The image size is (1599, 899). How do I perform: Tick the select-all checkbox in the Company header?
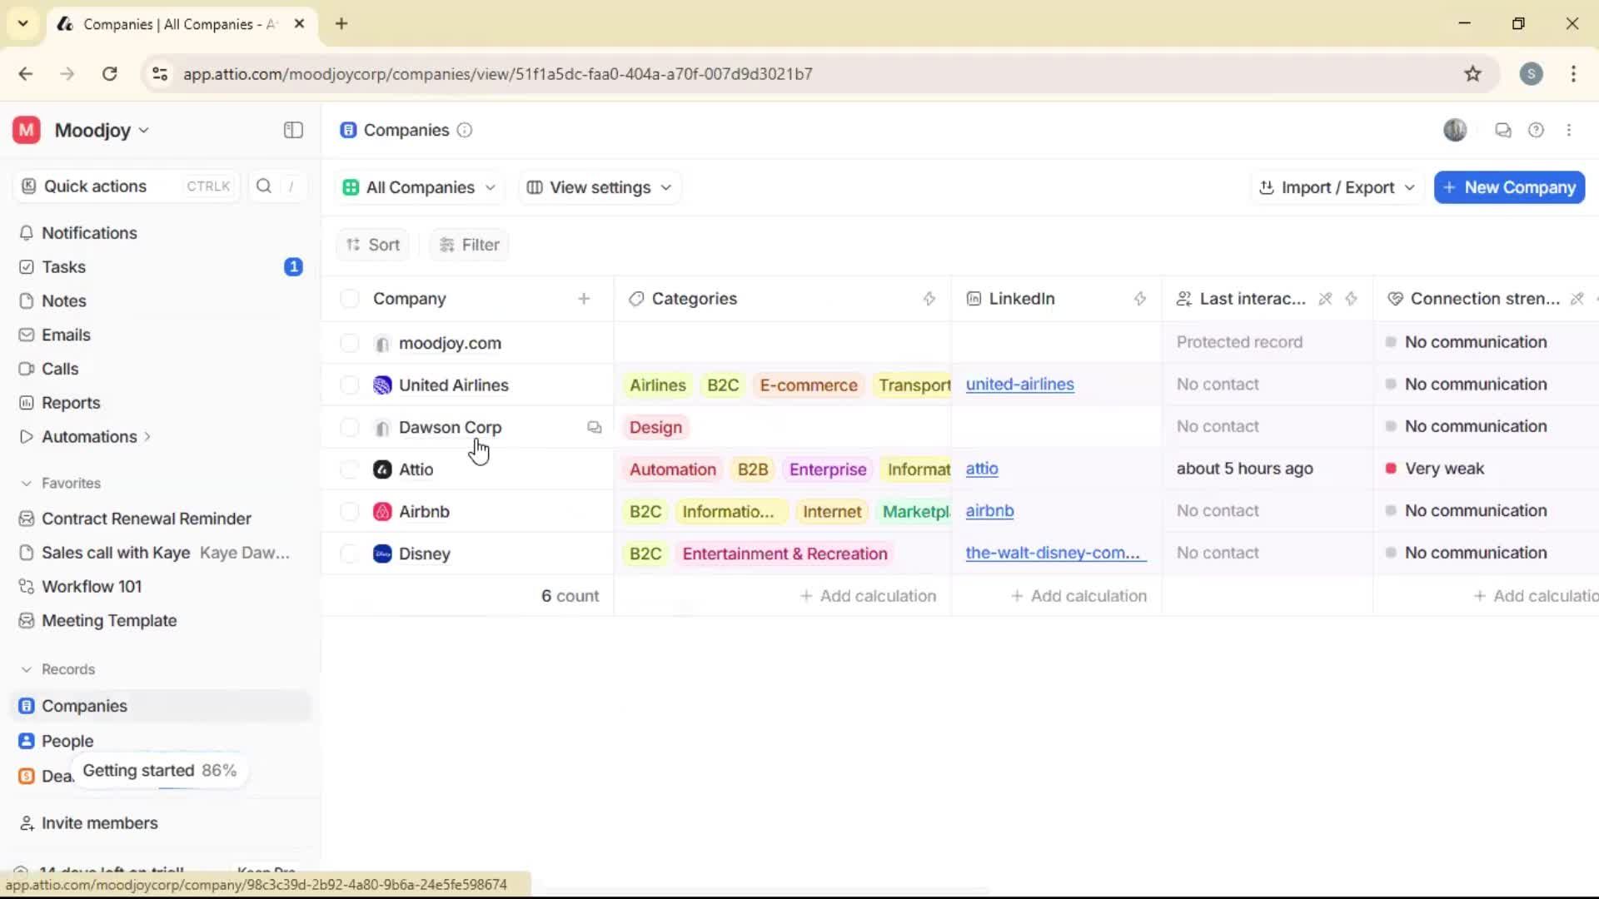click(x=349, y=298)
